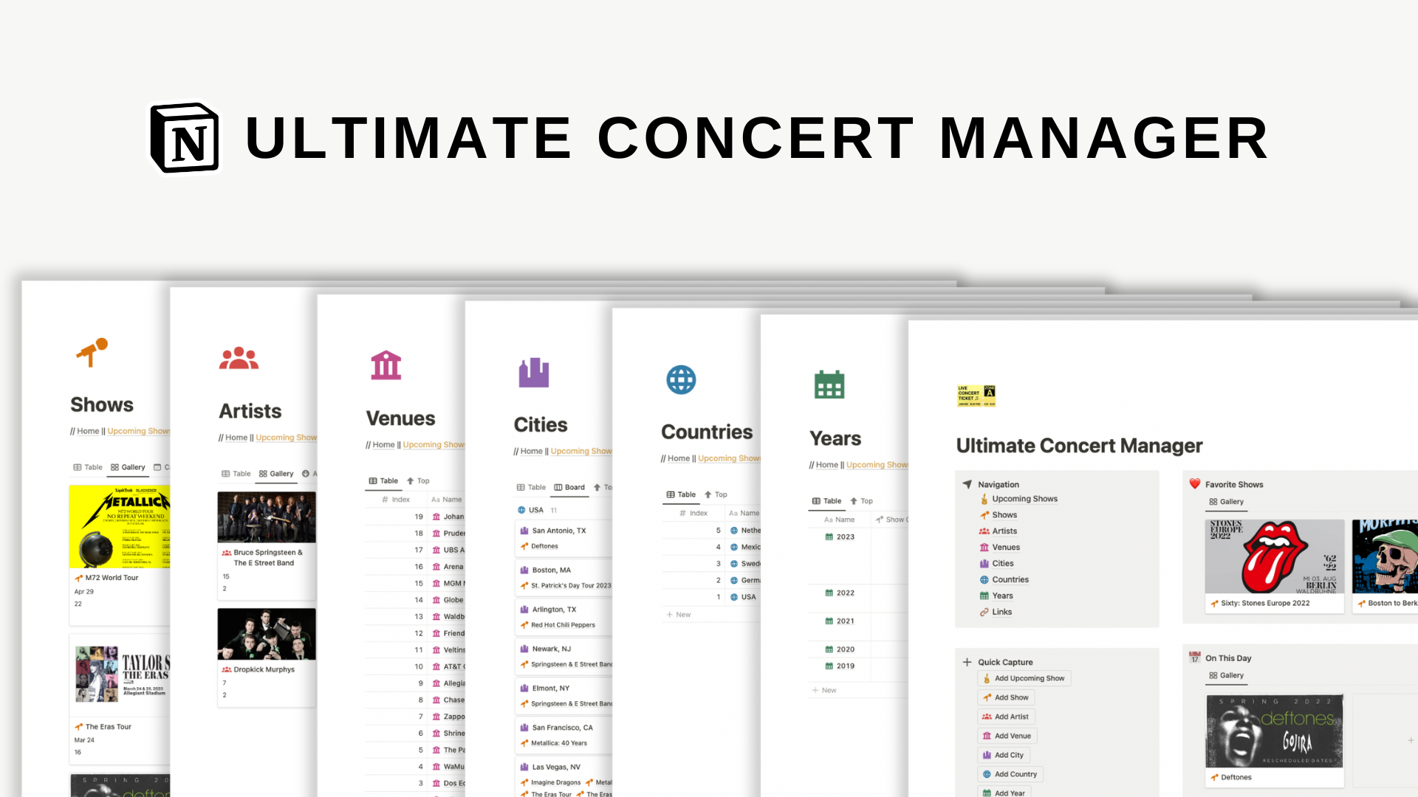Click the Quick Capture plus icon
This screenshot has height=797, width=1418.
click(967, 662)
